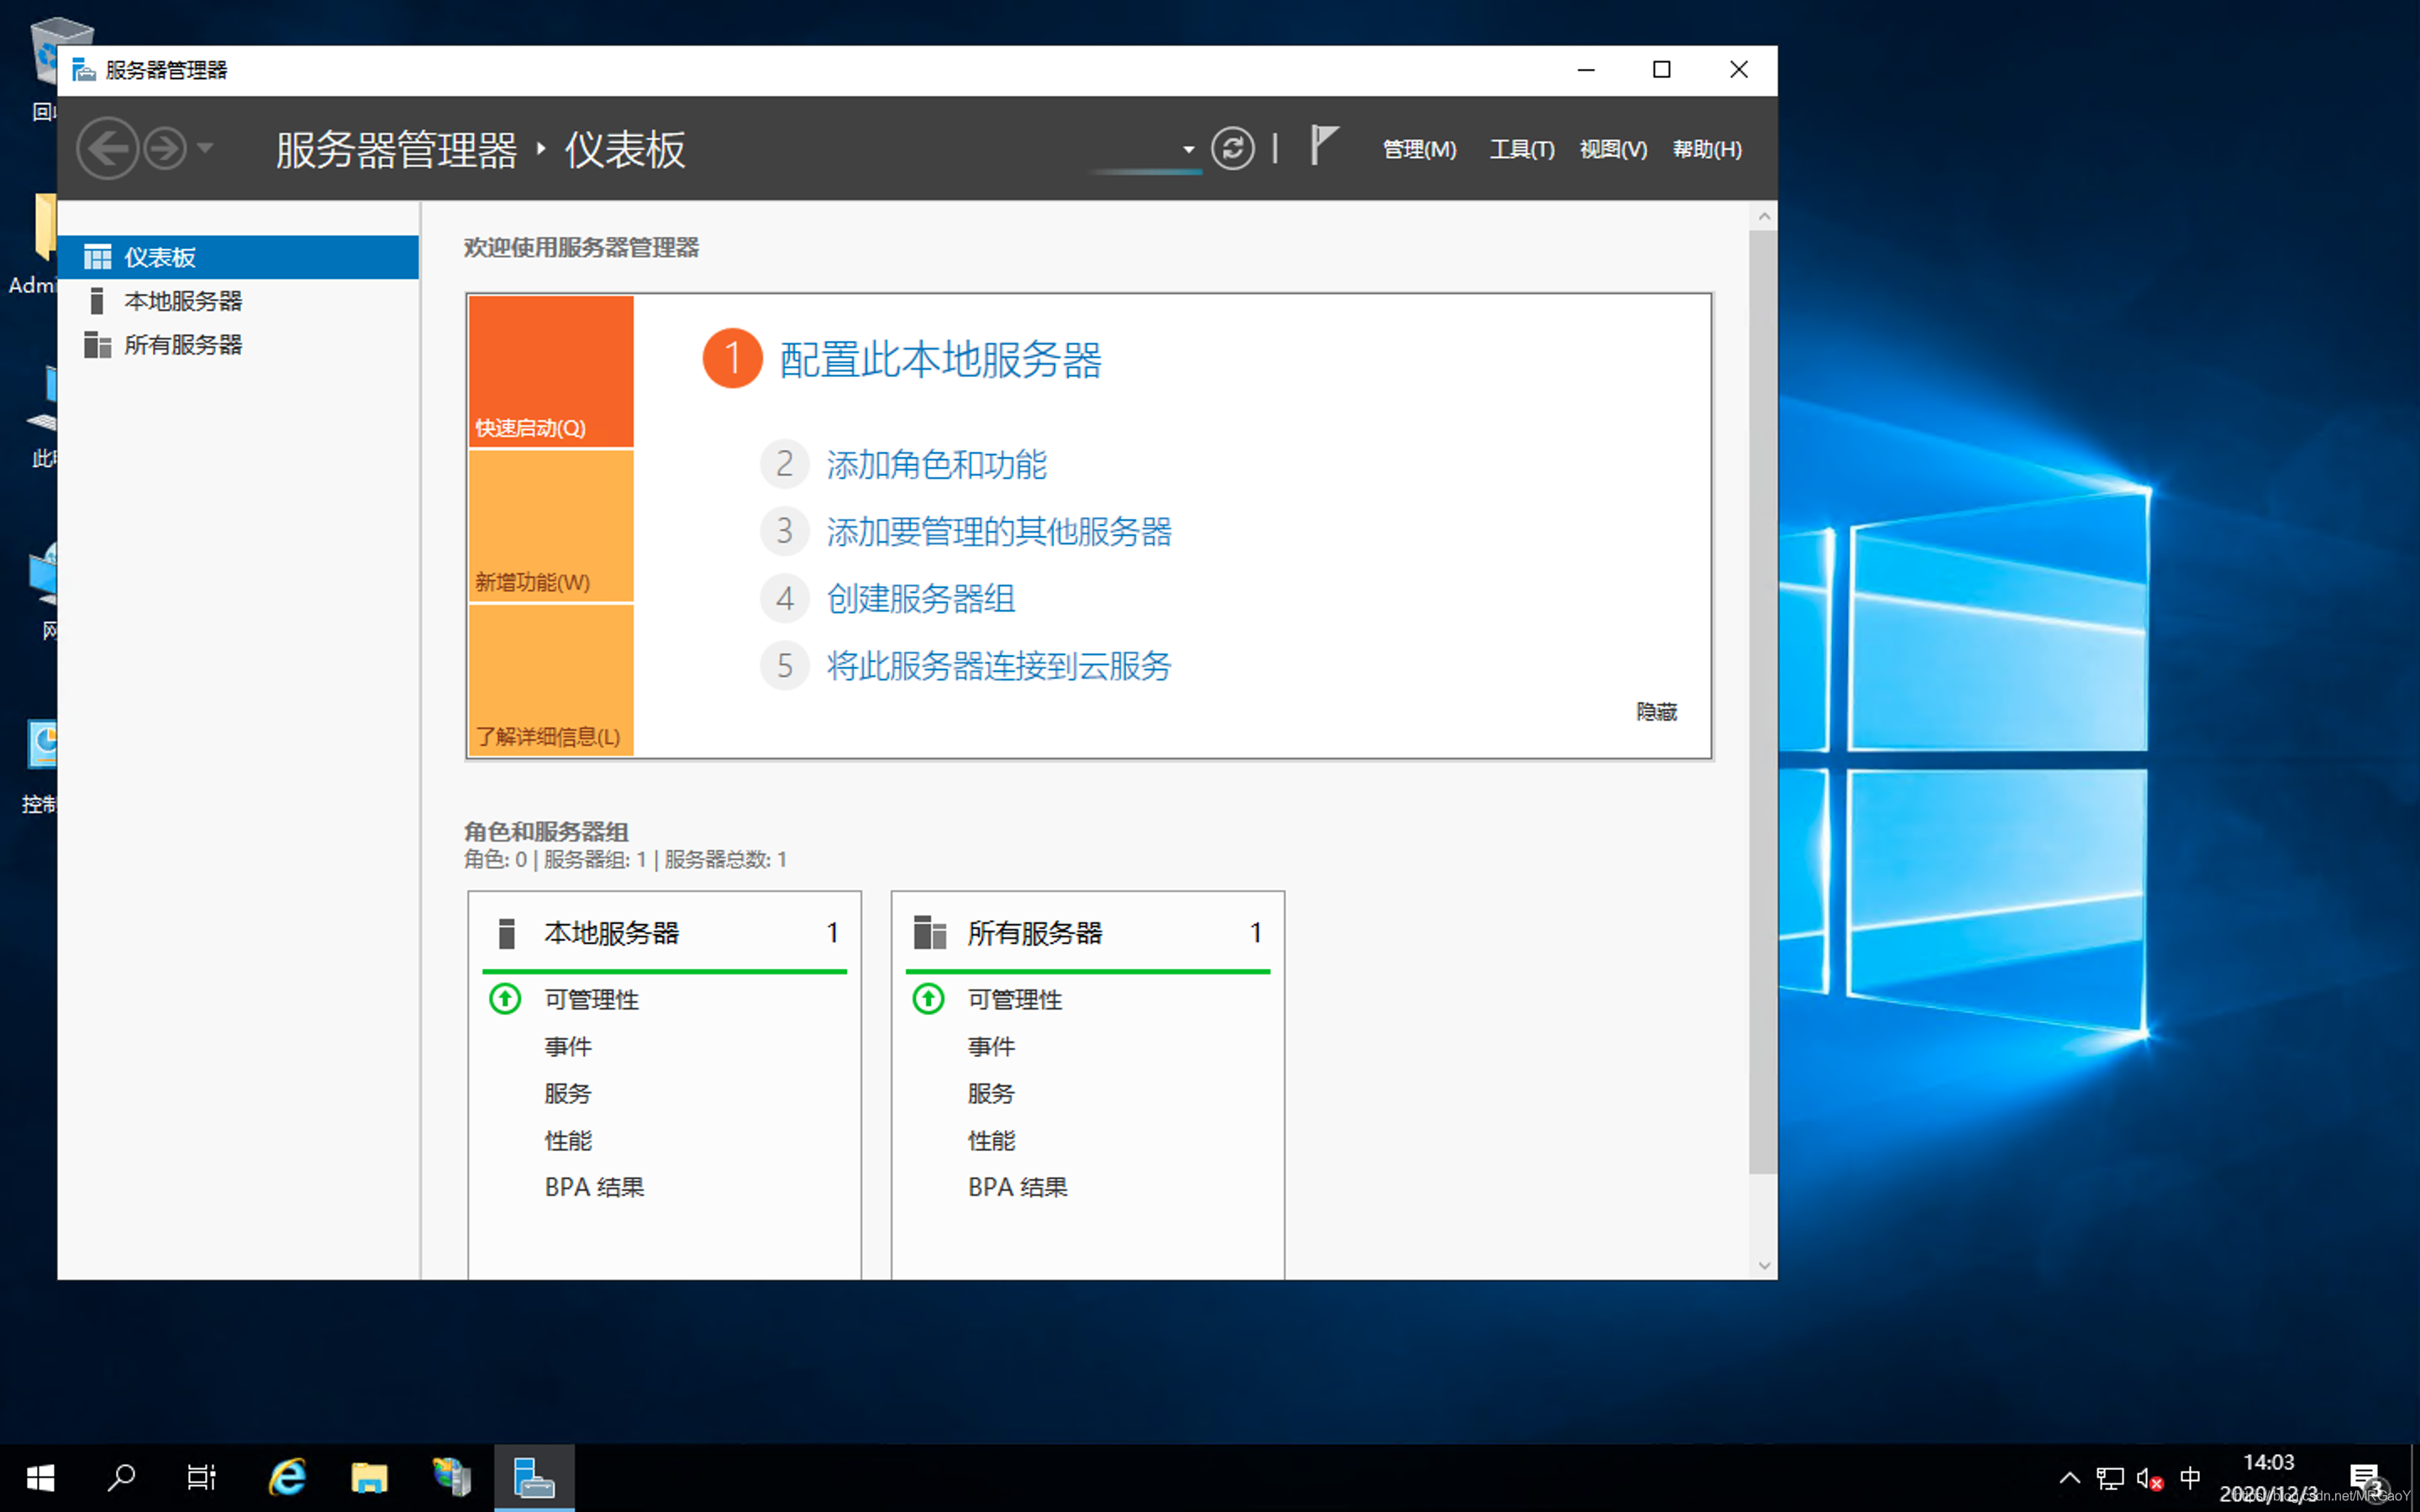Image resolution: width=2420 pixels, height=1512 pixels.
Task: Click the network tray icon
Action: coord(2110,1478)
